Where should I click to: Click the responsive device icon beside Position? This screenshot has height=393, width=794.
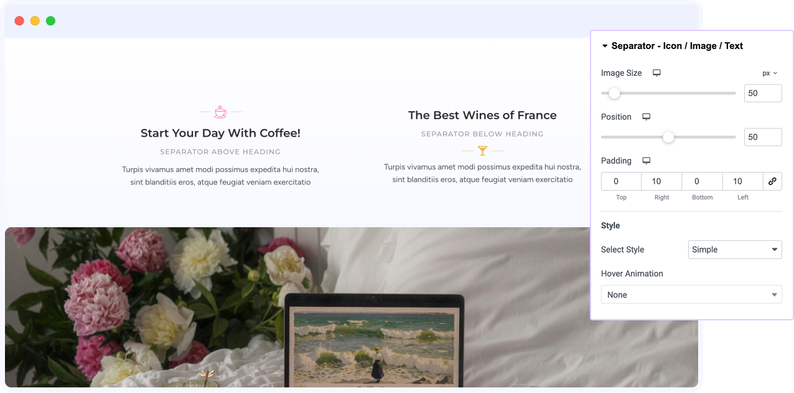(647, 117)
